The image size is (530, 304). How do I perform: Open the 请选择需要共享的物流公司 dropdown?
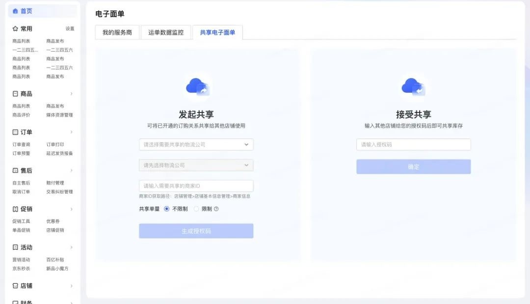pos(196,144)
